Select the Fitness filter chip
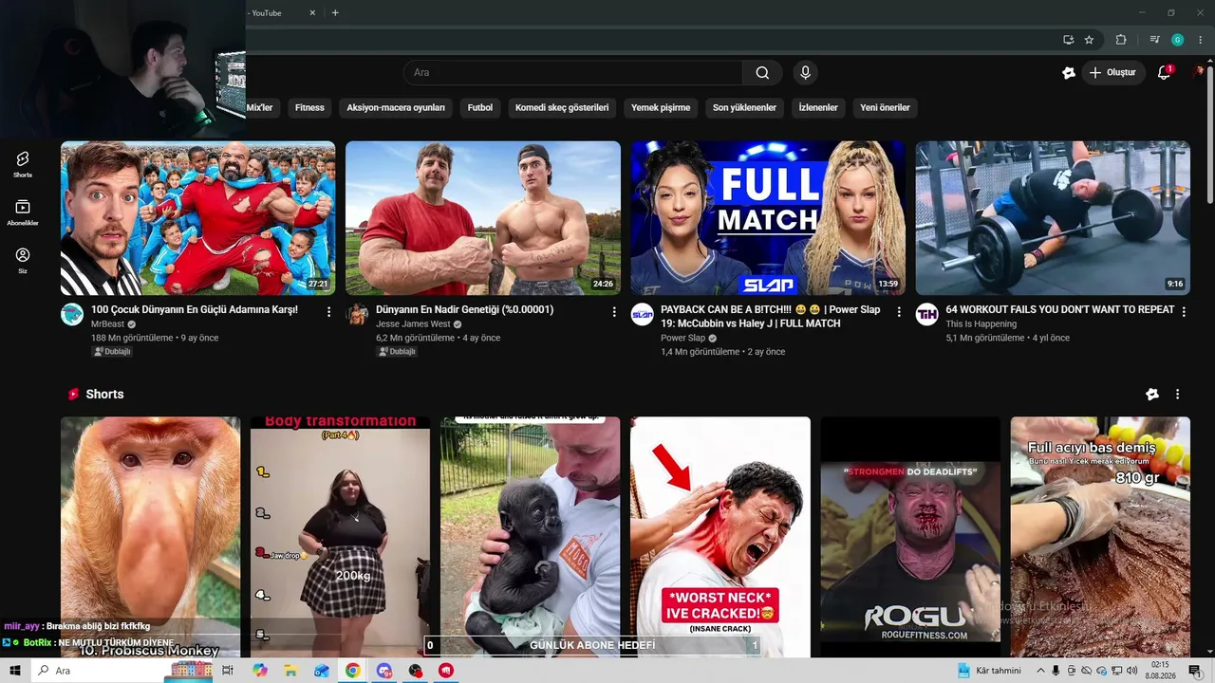The width and height of the screenshot is (1215, 683). 309,107
